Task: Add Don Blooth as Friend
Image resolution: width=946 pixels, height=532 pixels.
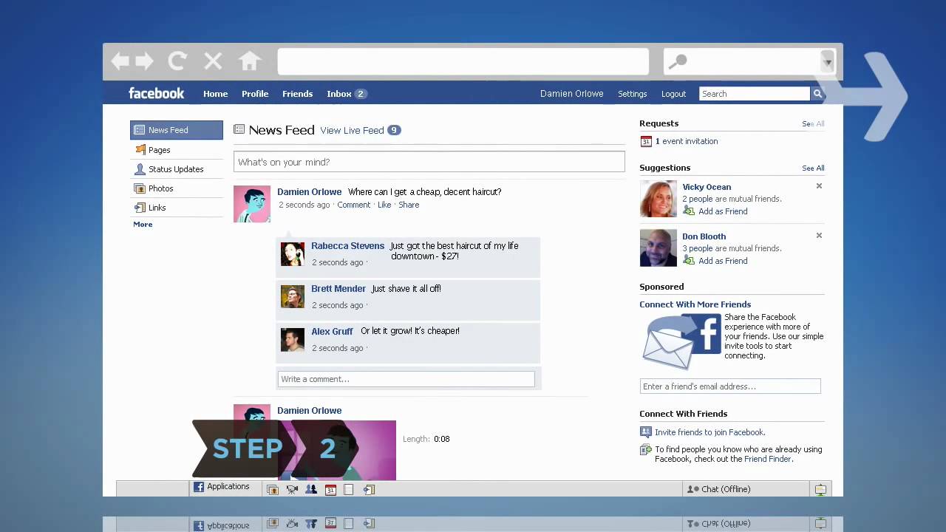Action: point(723,261)
